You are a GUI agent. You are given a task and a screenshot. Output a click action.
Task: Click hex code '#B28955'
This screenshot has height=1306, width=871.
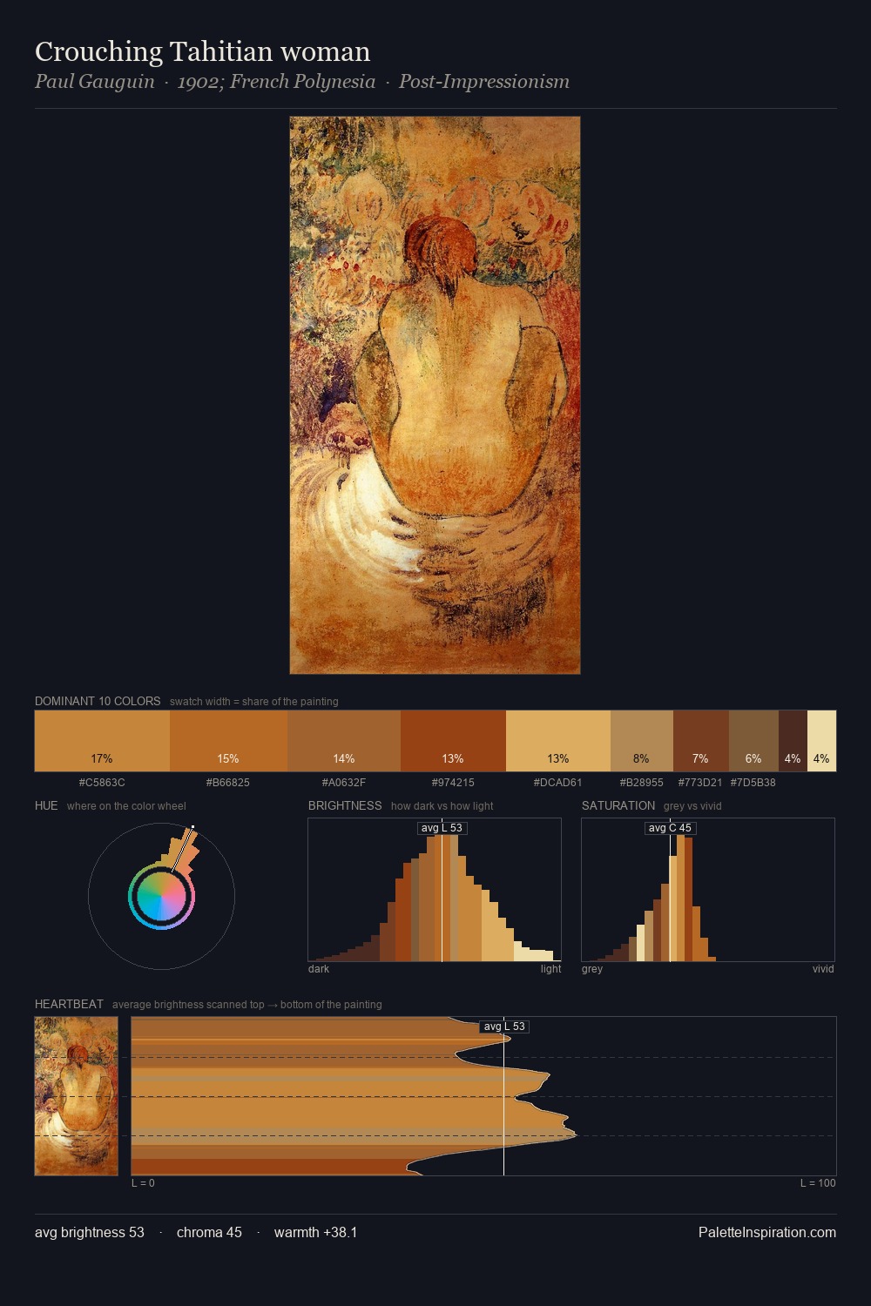pos(642,782)
